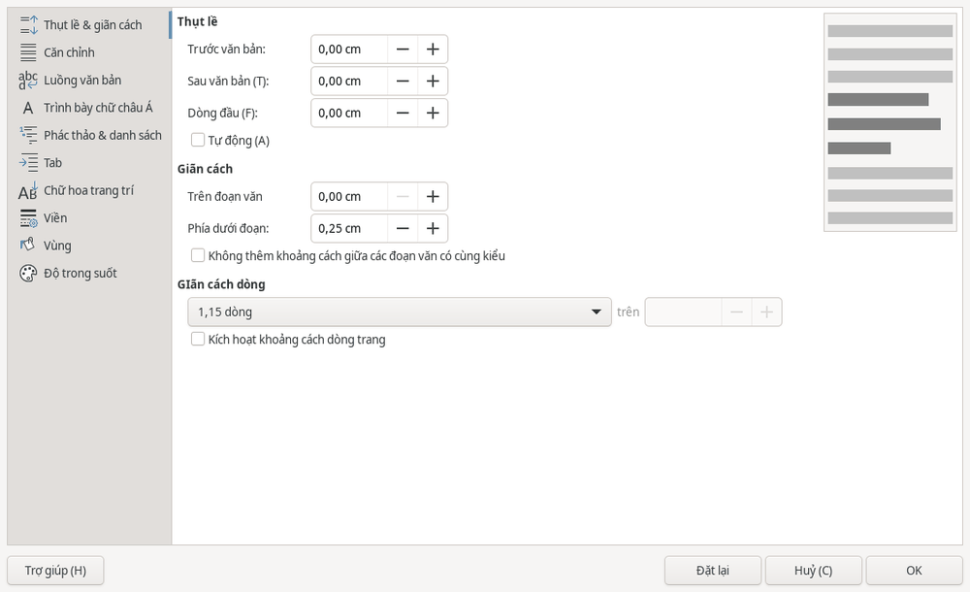Switch to the Vùng tab
Viewport: 970px width, 592px height.
(57, 246)
